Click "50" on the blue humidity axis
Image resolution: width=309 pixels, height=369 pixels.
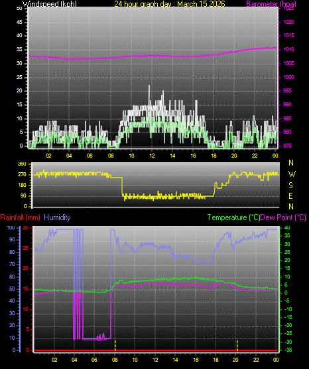click(x=12, y=289)
